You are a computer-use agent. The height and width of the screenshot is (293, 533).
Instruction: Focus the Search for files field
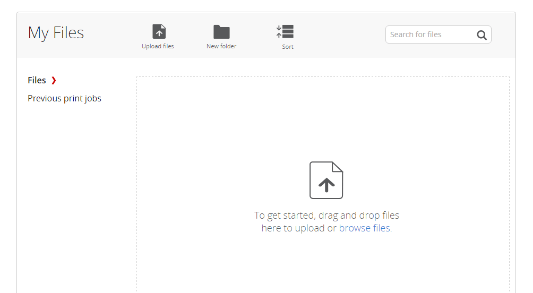[x=438, y=35]
